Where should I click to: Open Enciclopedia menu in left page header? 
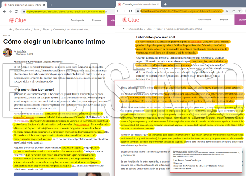pos(77,20)
